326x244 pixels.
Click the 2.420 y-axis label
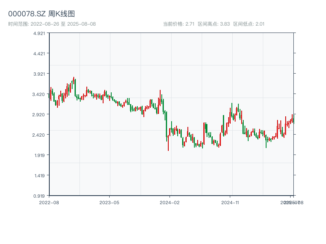(x=39, y=135)
